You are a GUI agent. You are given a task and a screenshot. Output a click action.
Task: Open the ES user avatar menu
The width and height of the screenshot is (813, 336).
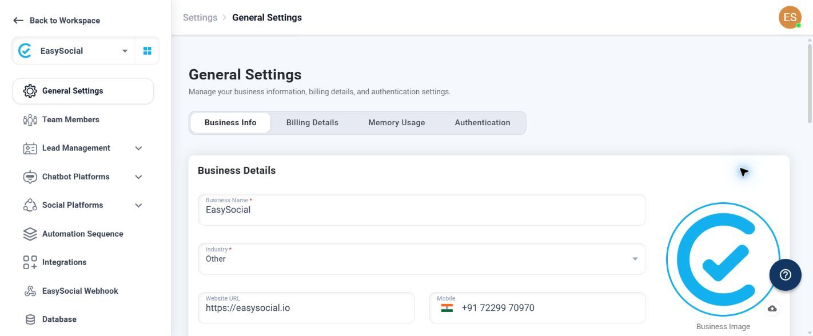pos(790,17)
